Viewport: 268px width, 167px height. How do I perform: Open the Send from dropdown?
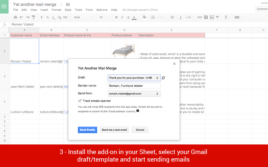(134, 94)
